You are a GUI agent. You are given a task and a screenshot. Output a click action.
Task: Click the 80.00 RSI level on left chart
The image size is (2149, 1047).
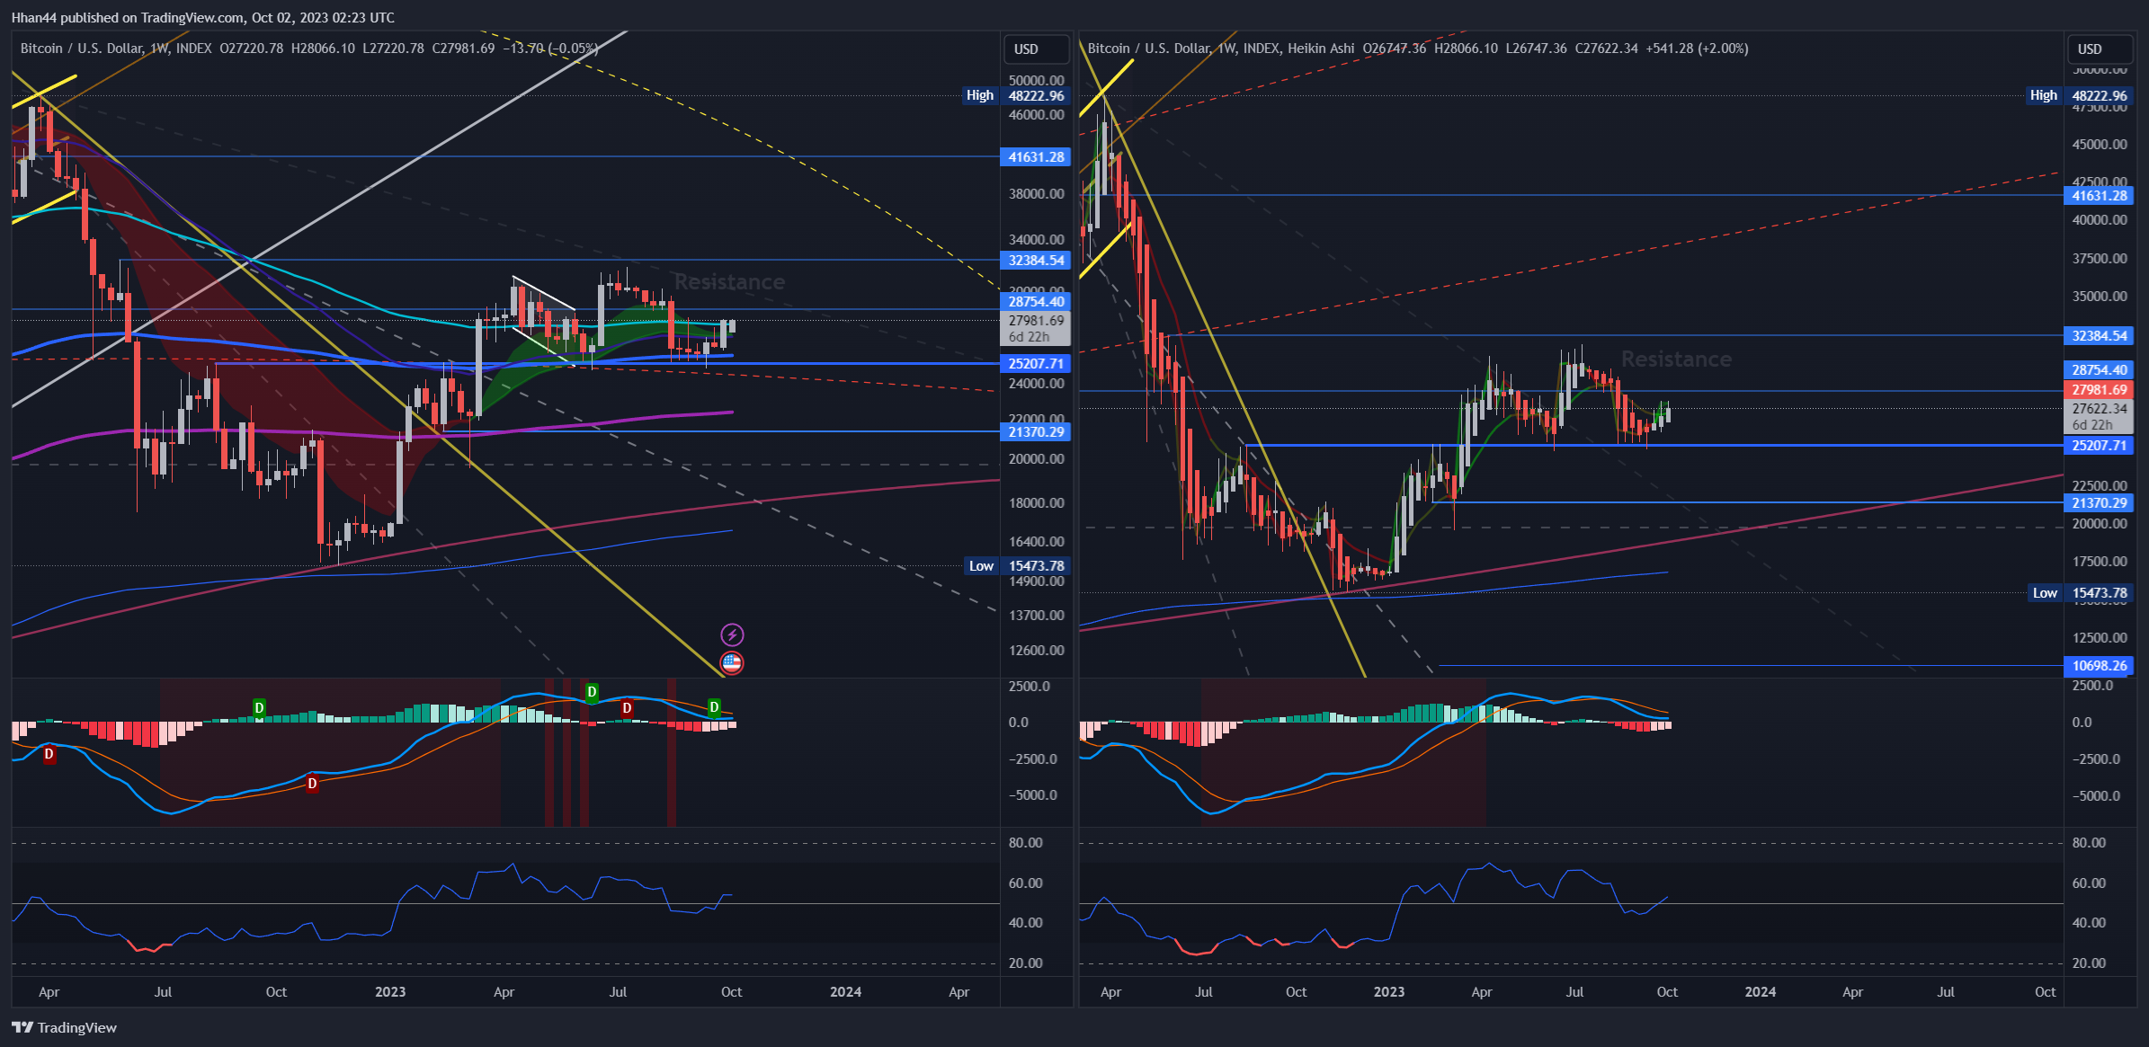1026,842
